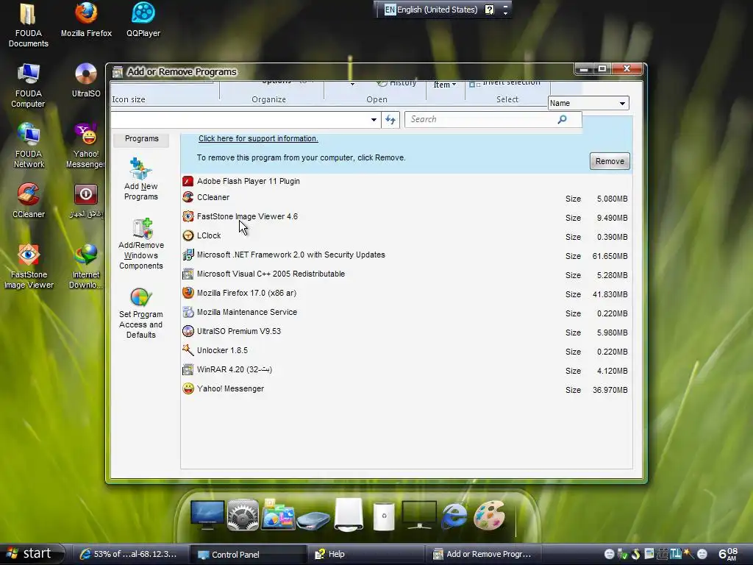Image resolution: width=753 pixels, height=565 pixels.
Task: Select the WinRAR 4.20 list icon
Action: click(x=188, y=369)
